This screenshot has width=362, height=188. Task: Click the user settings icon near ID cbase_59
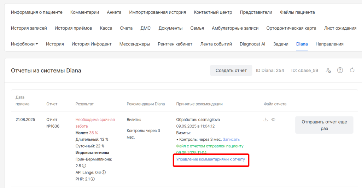328,70
